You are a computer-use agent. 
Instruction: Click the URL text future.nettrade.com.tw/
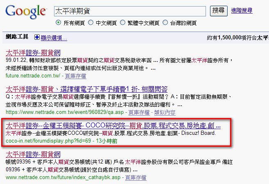tap(33, 76)
